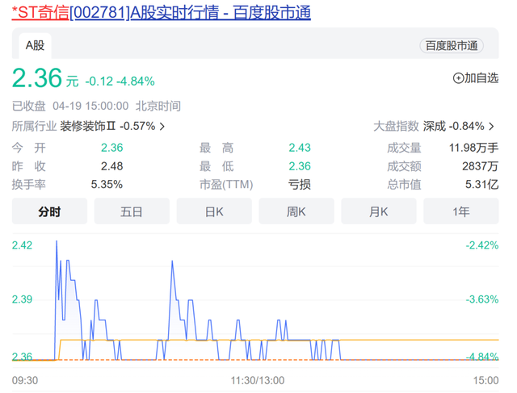Click the 15:00 time axis label
This screenshot has width=517, height=393.
486,380
